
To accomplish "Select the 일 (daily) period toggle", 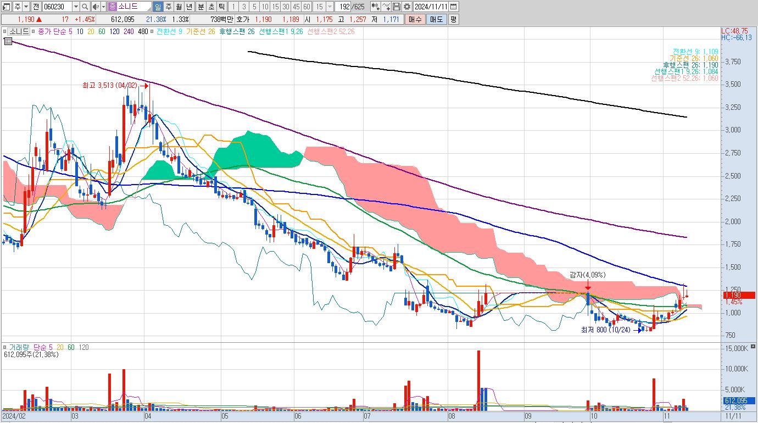I will point(158,7).
